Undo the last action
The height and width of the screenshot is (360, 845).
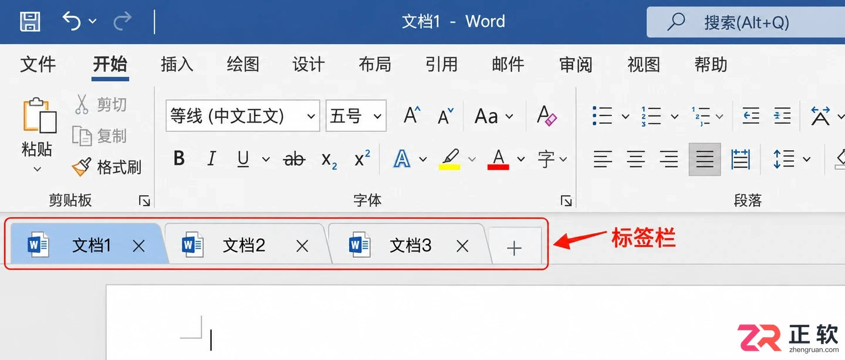72,22
